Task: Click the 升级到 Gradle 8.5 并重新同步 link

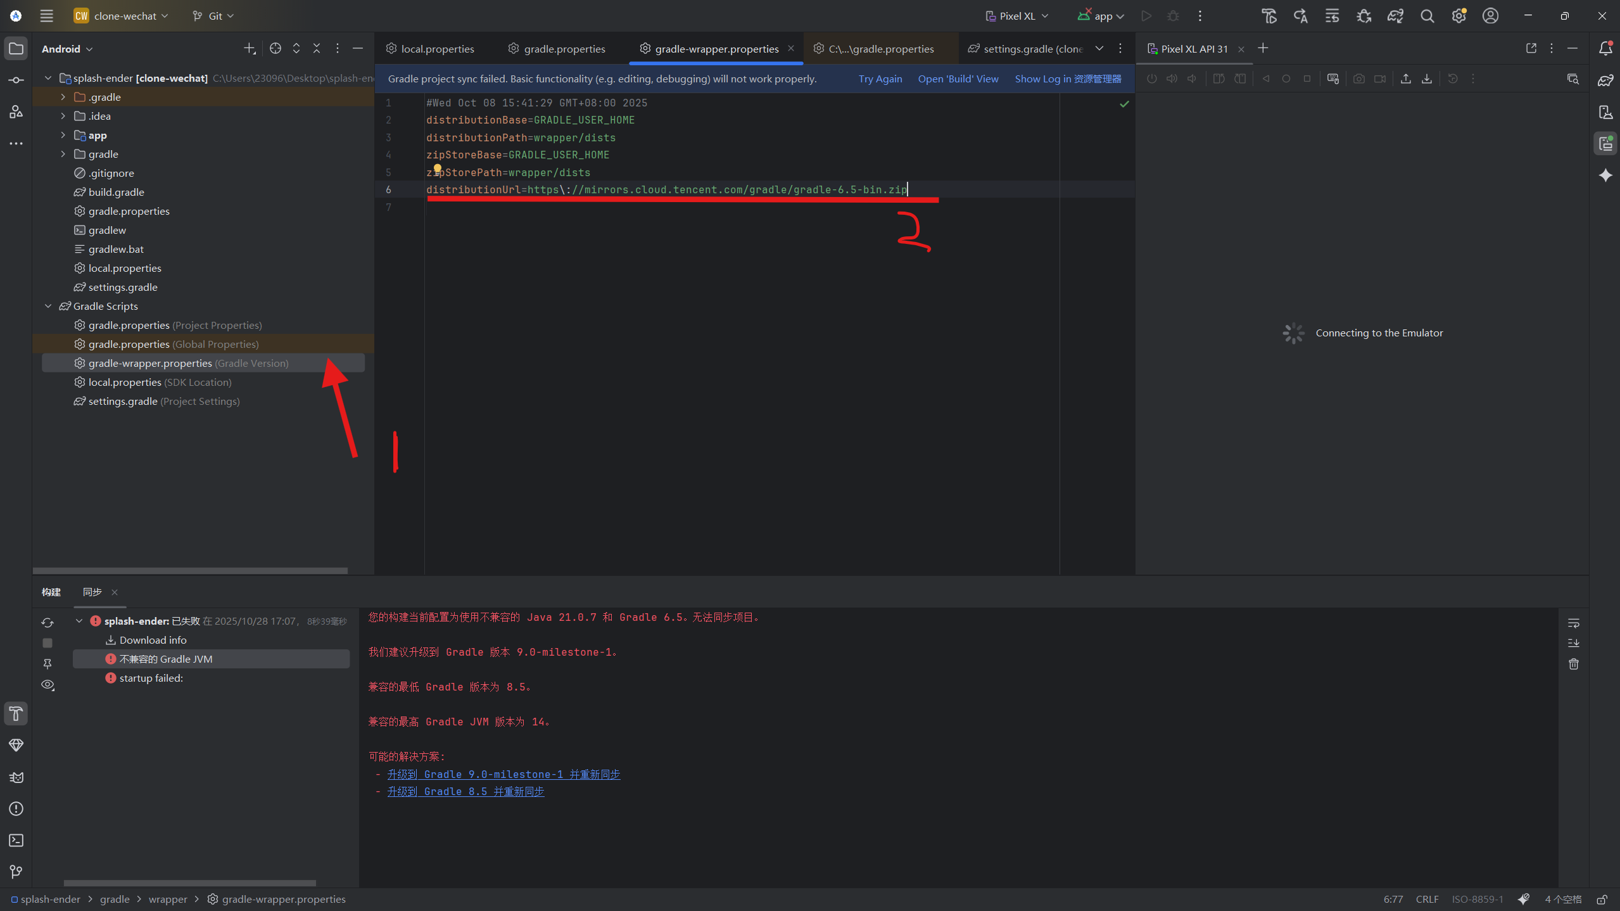Action: [465, 791]
